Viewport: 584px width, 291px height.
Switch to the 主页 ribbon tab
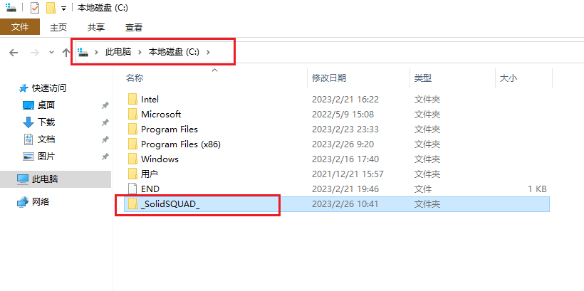click(58, 27)
